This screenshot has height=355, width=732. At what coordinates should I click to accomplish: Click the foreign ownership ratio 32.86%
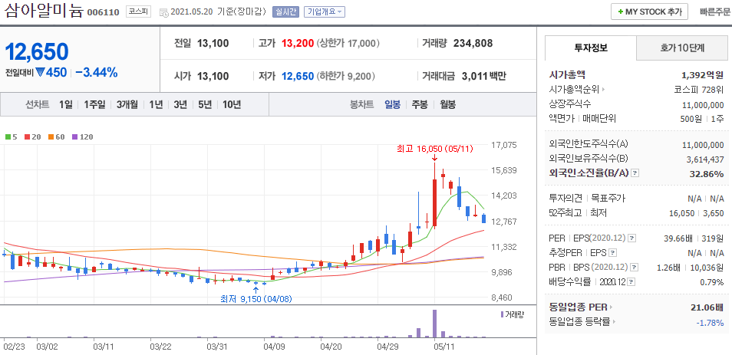[x=707, y=173]
